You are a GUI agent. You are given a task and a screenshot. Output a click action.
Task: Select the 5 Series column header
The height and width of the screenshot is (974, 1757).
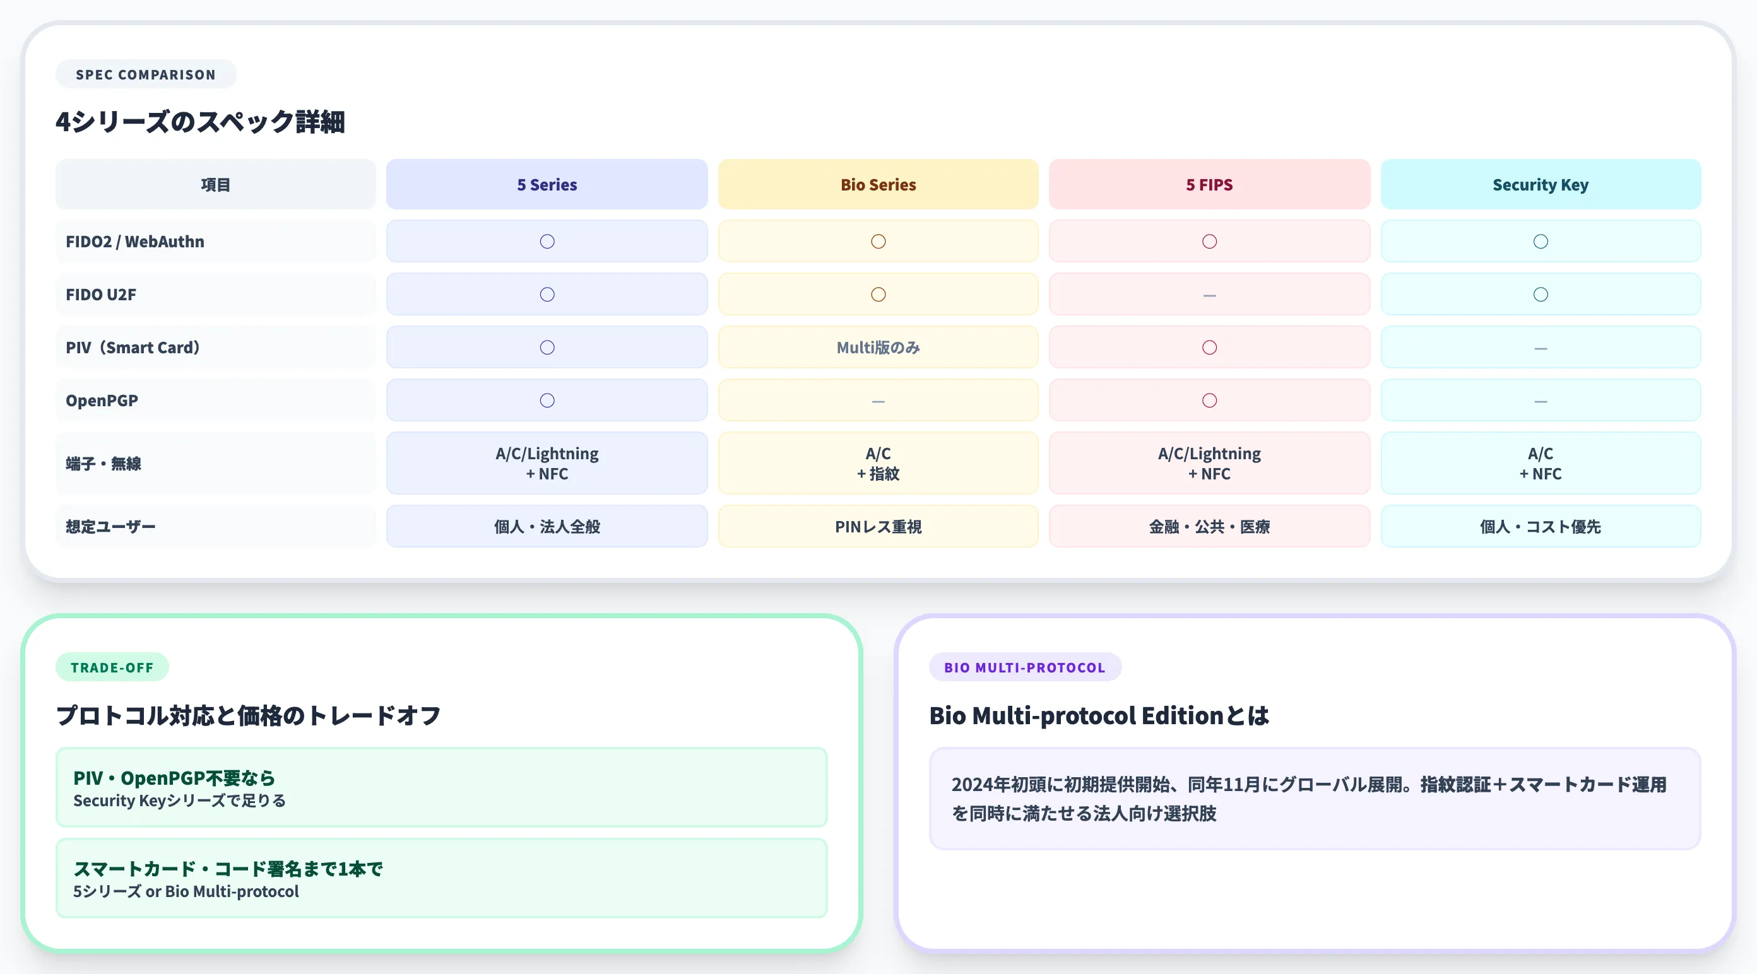click(547, 185)
